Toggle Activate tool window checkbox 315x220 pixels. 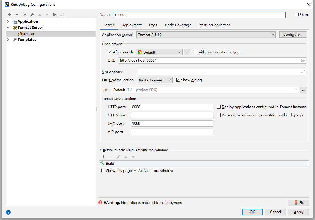(x=135, y=170)
